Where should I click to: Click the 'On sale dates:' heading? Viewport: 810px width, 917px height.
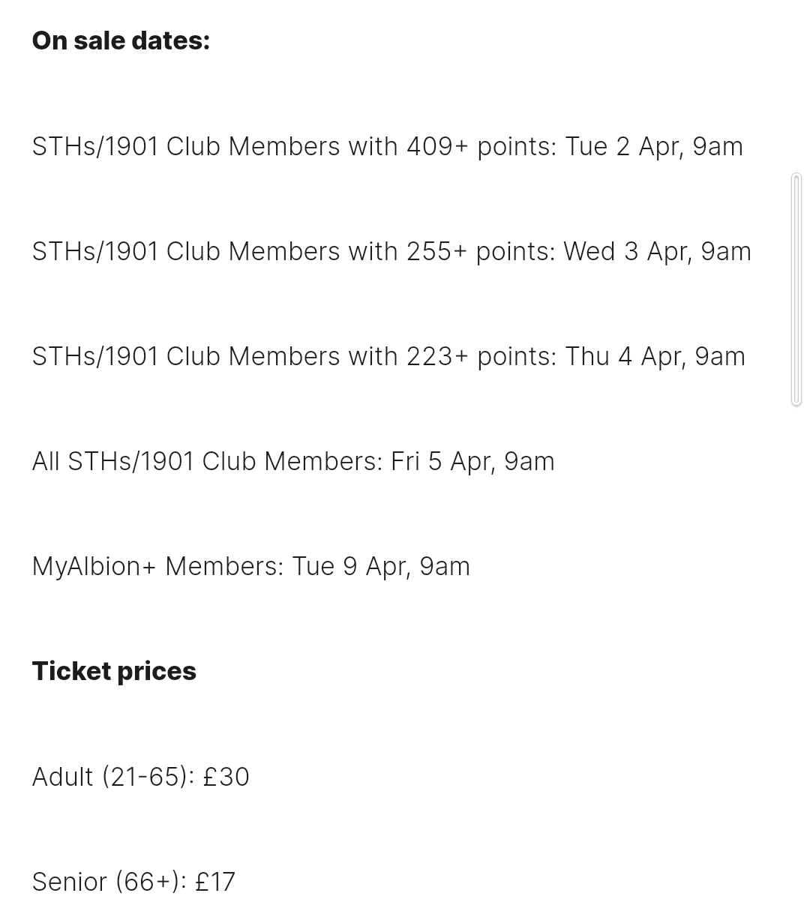121,40
